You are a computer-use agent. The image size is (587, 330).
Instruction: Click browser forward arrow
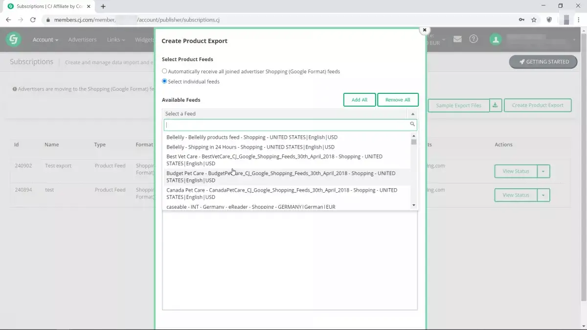pos(21,20)
